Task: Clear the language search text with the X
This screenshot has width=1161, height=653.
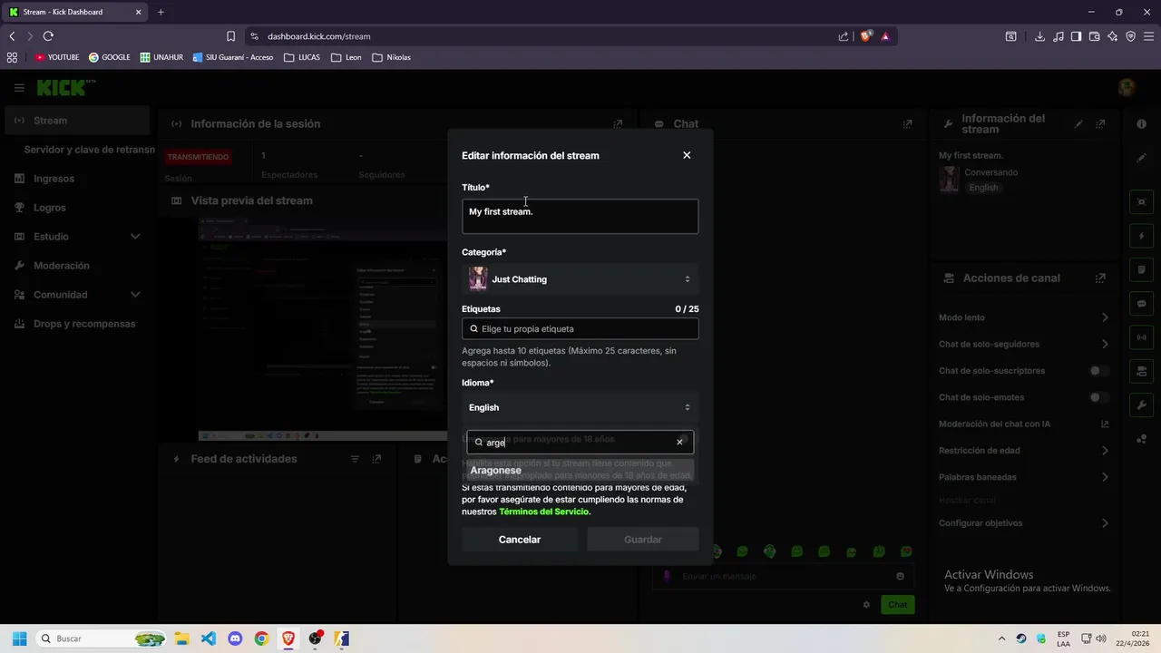Action: [x=679, y=443]
